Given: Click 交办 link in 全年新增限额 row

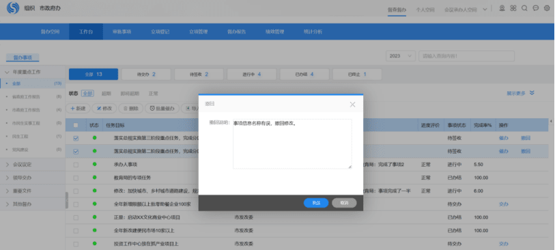Looking at the screenshot, I should coord(503,204).
